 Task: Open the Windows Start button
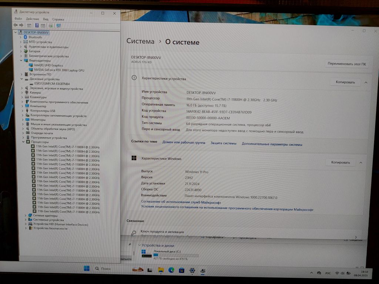(x=87, y=268)
